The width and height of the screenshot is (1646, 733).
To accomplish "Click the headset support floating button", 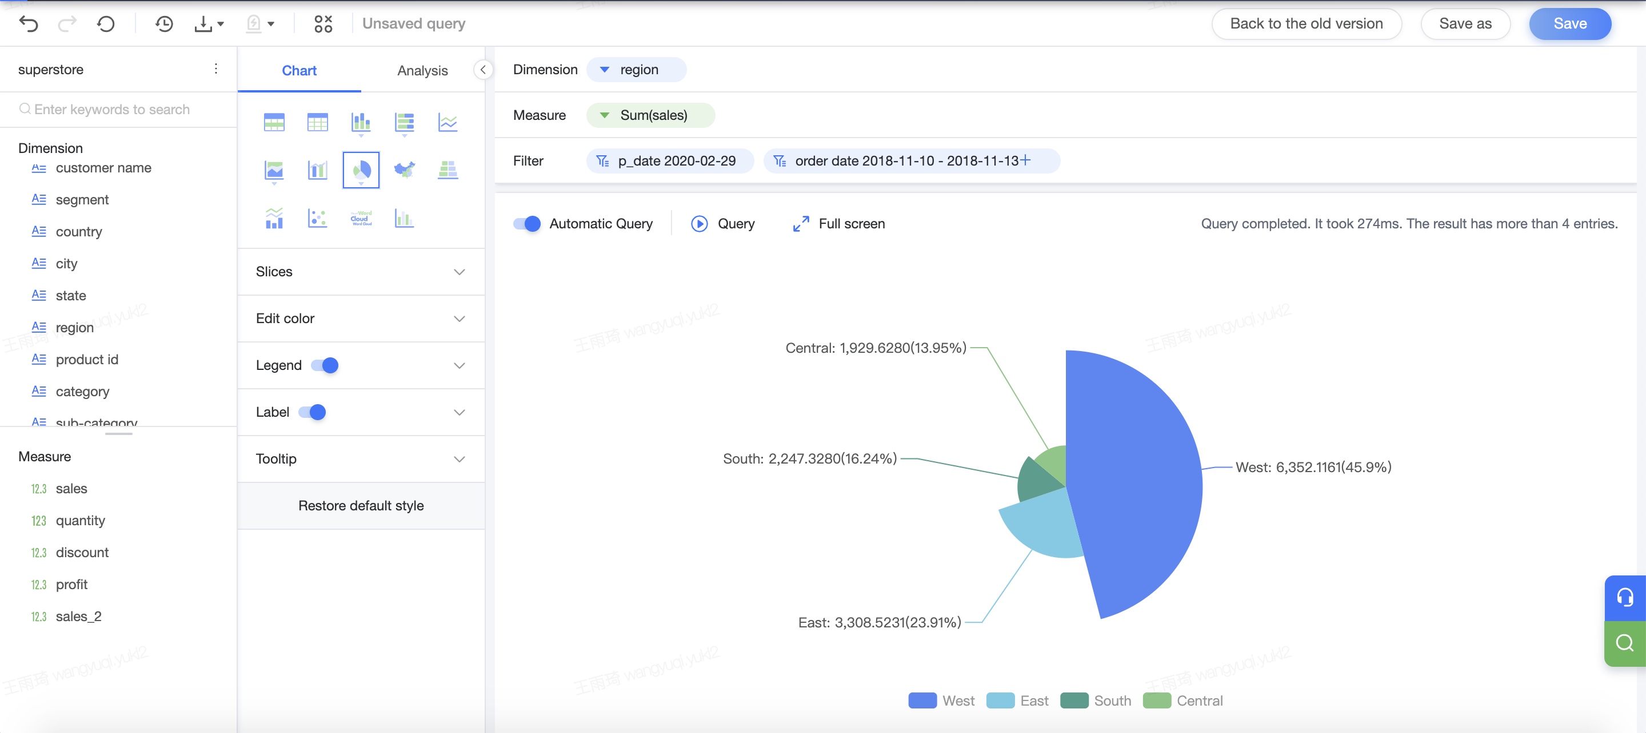I will [1625, 598].
